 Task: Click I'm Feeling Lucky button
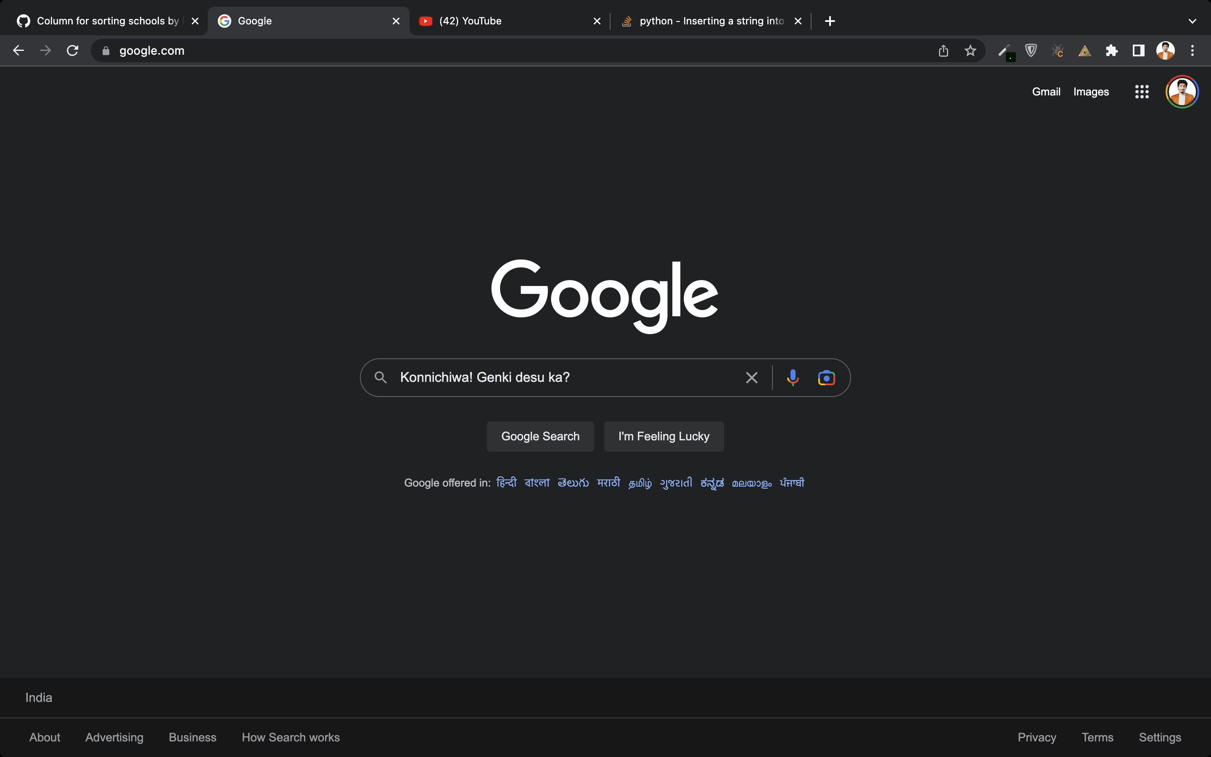[x=664, y=437]
